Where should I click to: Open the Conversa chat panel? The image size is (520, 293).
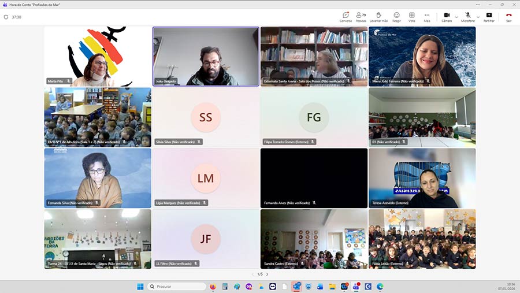pos(346,17)
